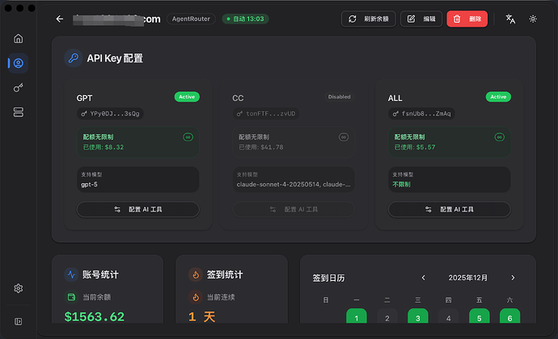Viewport: 558px width, 339px height.
Task: Collapse sidebar with panel icon
Action: pos(19,321)
